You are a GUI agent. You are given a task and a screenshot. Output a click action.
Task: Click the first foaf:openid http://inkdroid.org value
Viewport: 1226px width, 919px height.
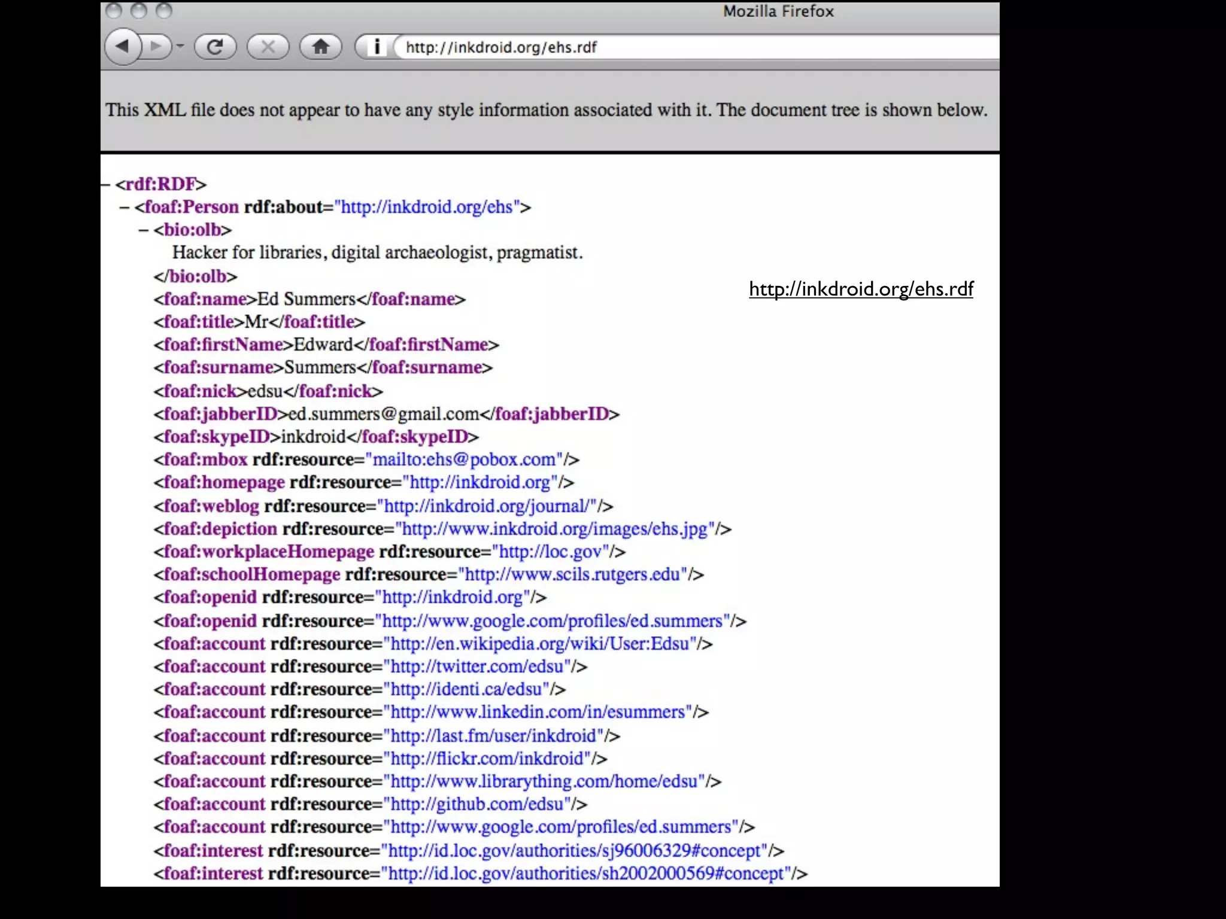tap(453, 597)
